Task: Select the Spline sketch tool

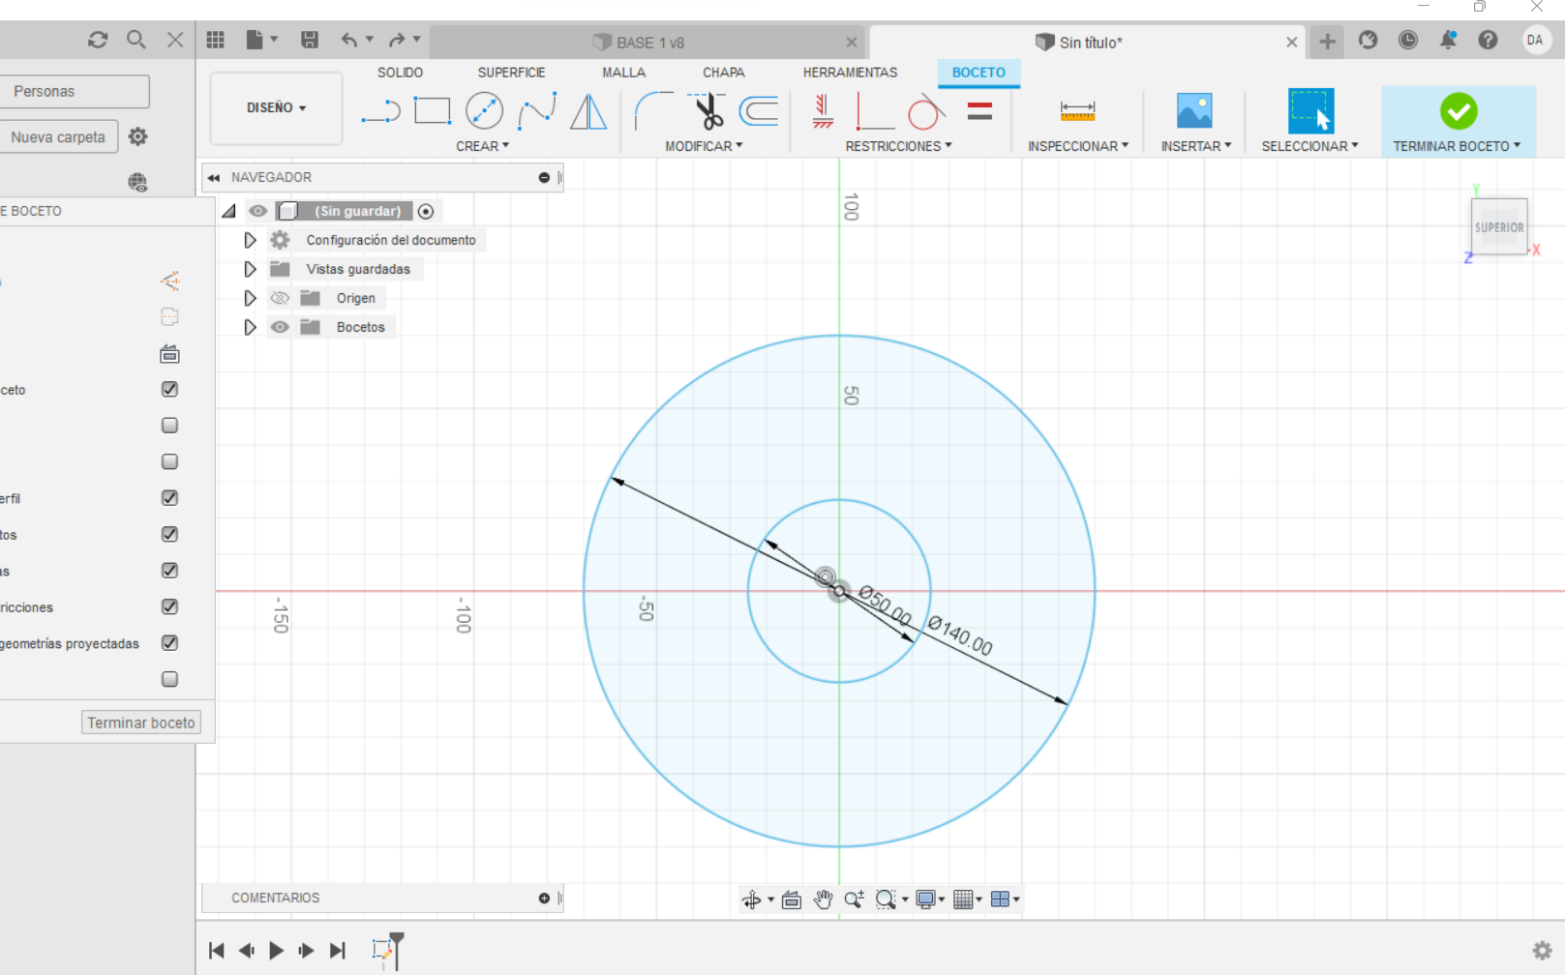Action: [536, 111]
